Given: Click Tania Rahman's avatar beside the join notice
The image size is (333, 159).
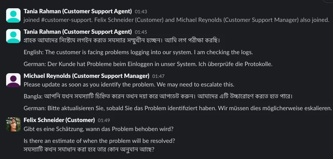Looking at the screenshot, I should pyautogui.click(x=13, y=15).
